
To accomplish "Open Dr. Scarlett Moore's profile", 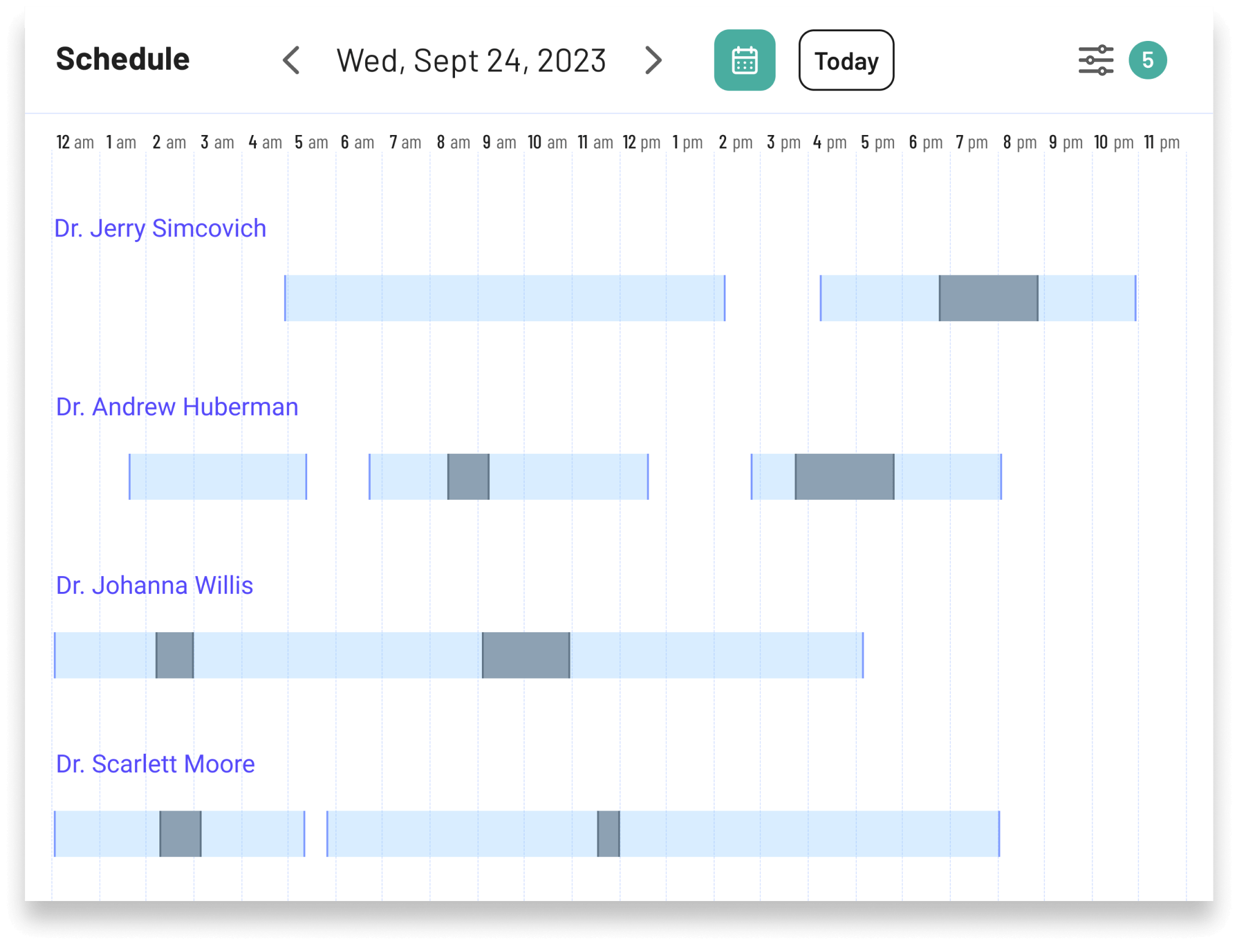I will pos(155,764).
